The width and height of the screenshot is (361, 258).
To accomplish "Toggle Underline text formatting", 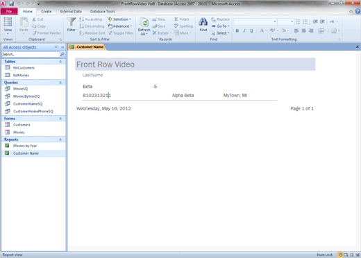I will click(251, 31).
